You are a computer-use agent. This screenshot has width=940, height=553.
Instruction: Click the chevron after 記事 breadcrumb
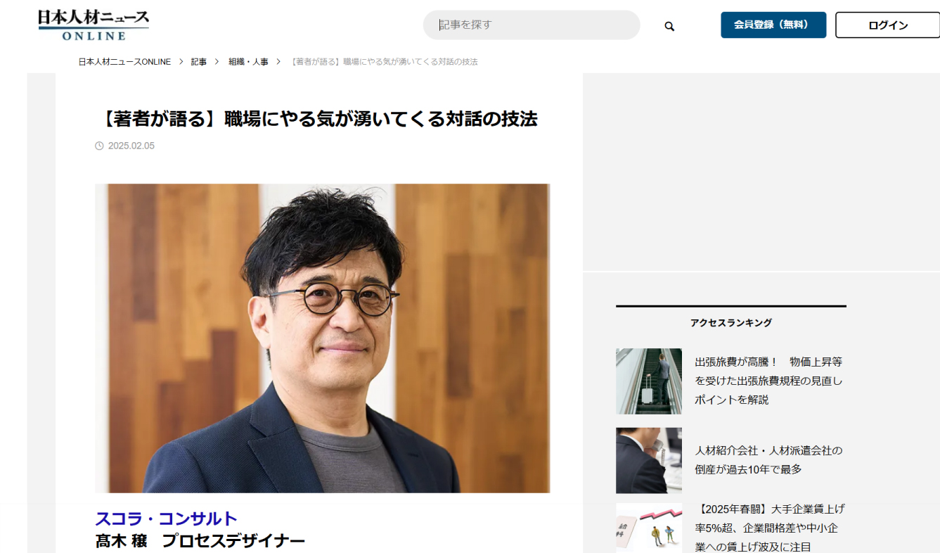click(x=217, y=62)
